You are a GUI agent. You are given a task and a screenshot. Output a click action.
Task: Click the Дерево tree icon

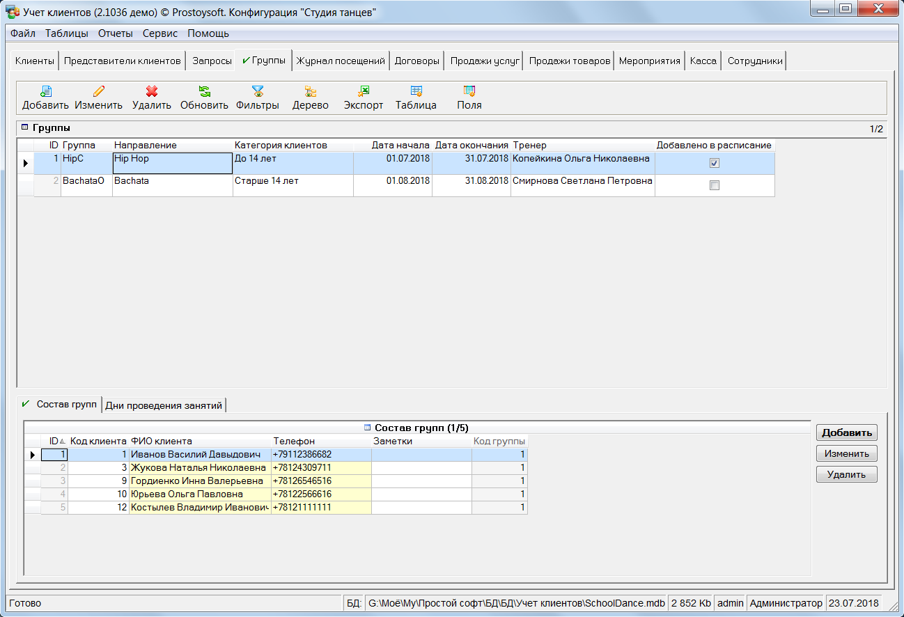pos(311,91)
